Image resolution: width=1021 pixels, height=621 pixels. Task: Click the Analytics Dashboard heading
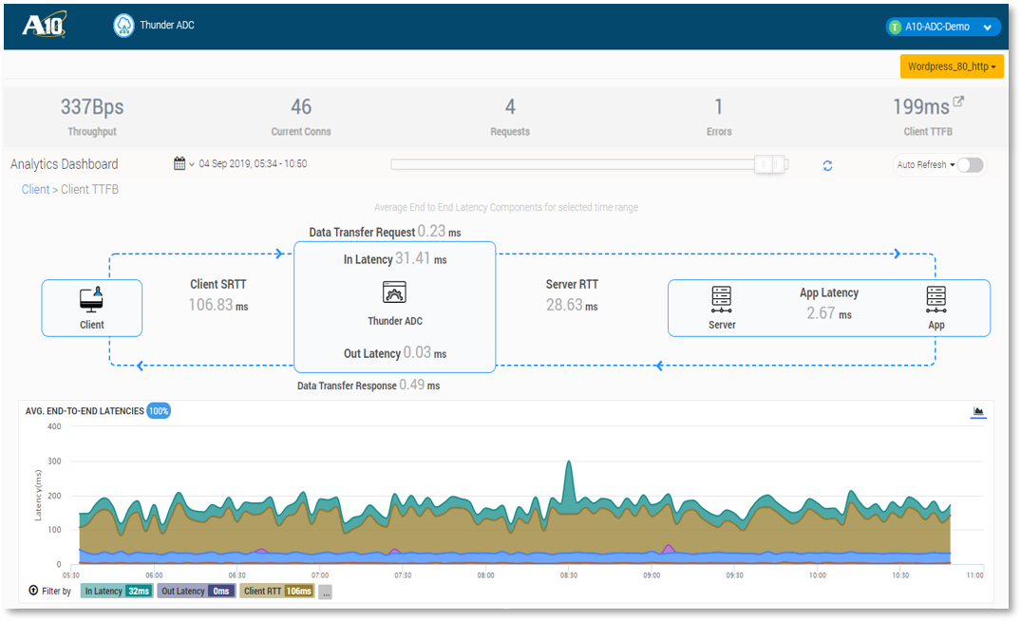click(64, 164)
